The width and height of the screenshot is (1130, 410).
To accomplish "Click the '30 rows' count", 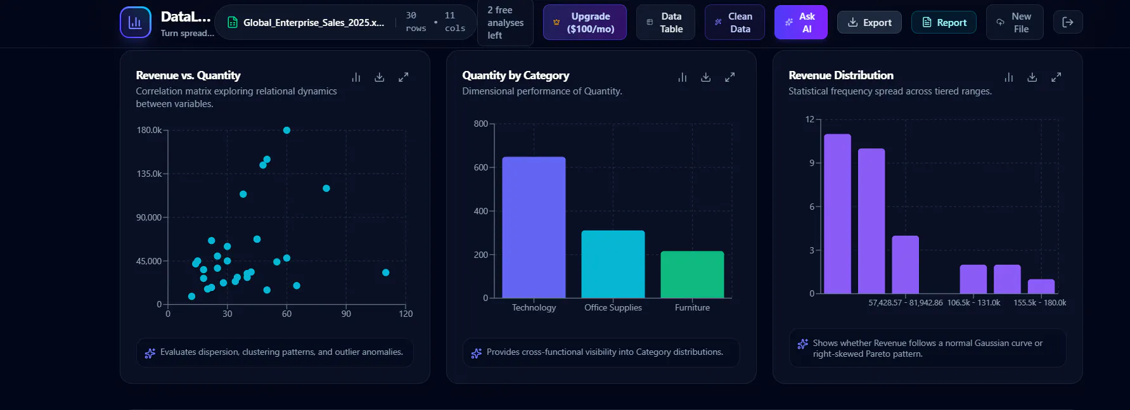I will tap(416, 22).
